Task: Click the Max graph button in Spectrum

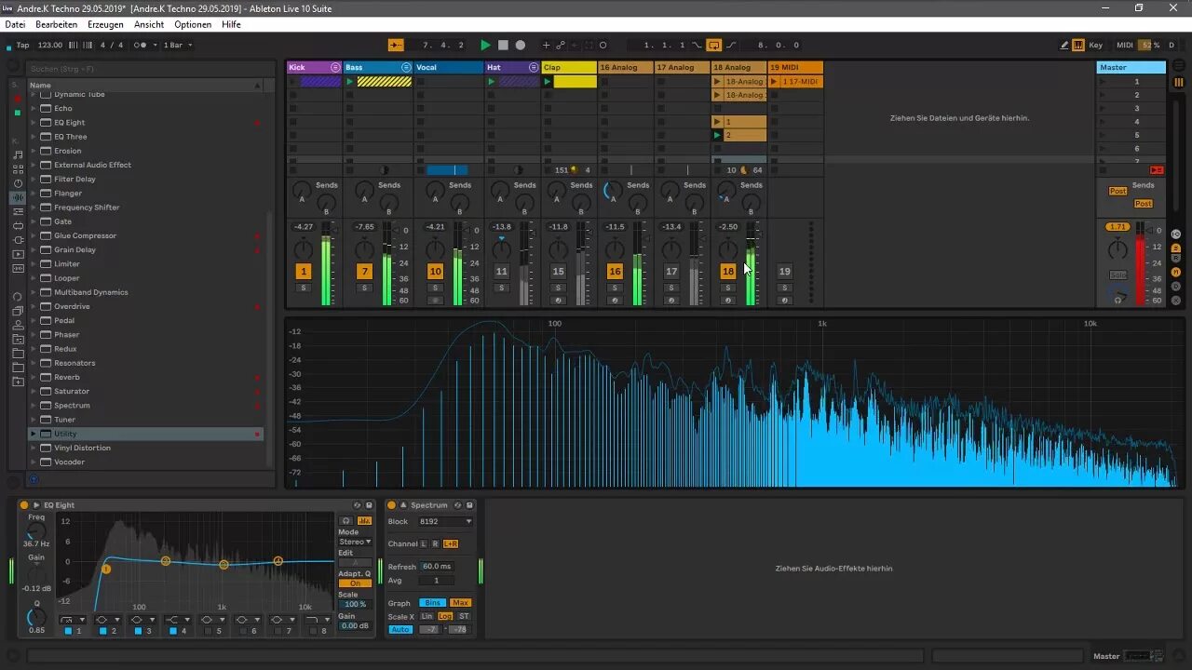Action: [x=461, y=603]
